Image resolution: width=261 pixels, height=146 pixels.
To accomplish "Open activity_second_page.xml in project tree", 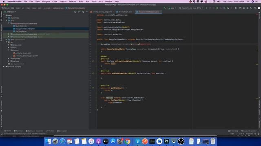I will [x=27, y=56].
